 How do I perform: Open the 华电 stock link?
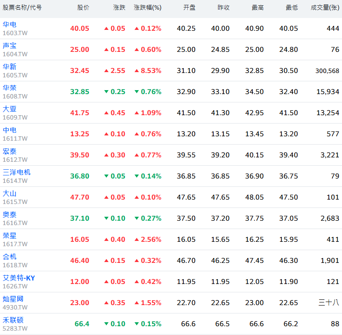[10, 25]
